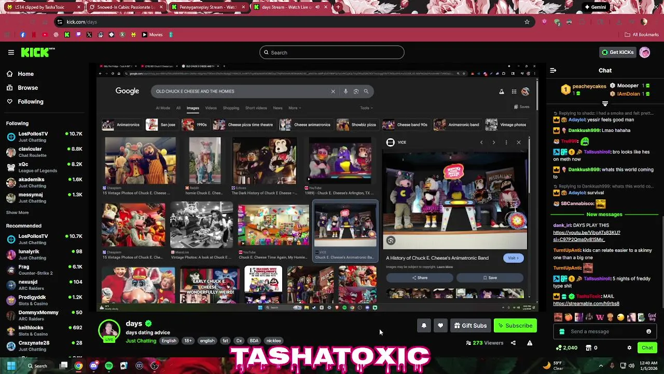Open the Kick hamburger menu
Viewport: 664px width, 374px height.
click(x=11, y=52)
